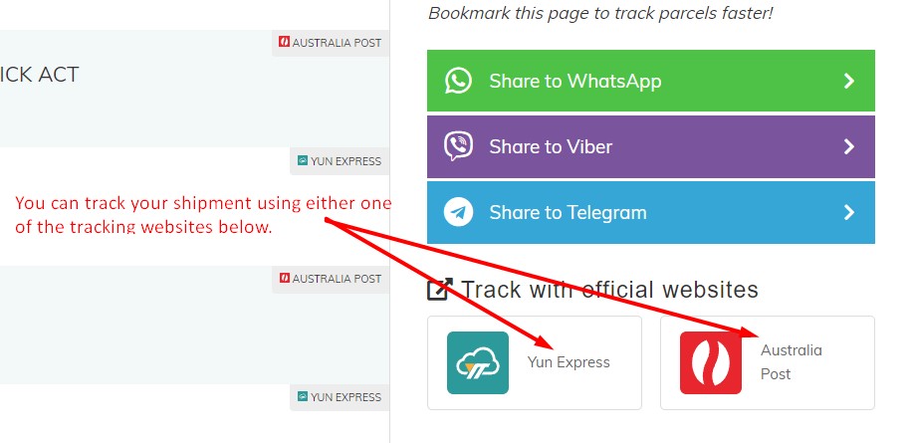
Task: Open the Yun Express official website link
Action: pyautogui.click(x=535, y=362)
